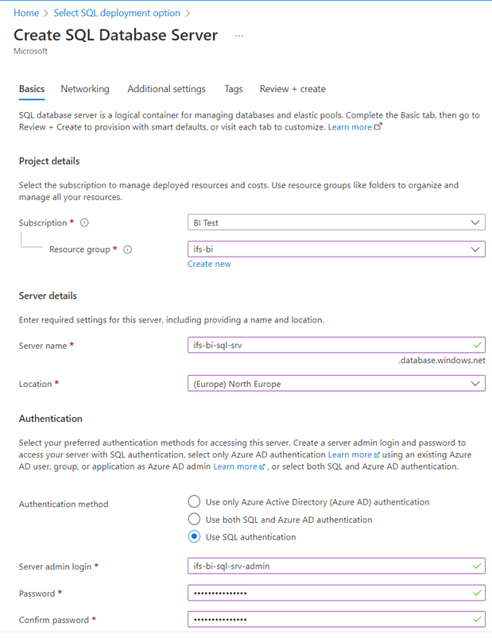492x638 pixels.
Task: Open the Additional settings tab
Action: pos(166,89)
